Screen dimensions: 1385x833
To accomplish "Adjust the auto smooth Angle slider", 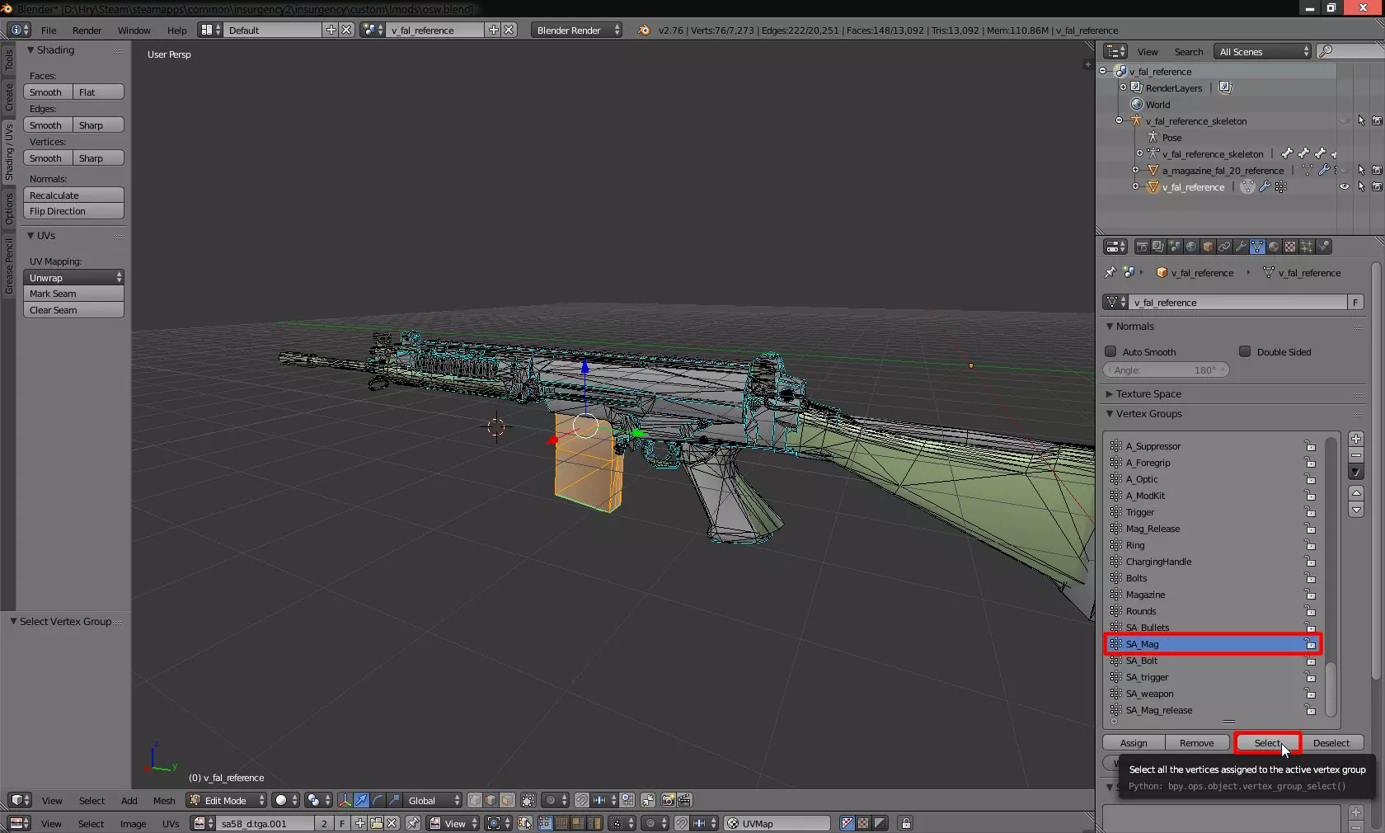I will (x=1166, y=370).
